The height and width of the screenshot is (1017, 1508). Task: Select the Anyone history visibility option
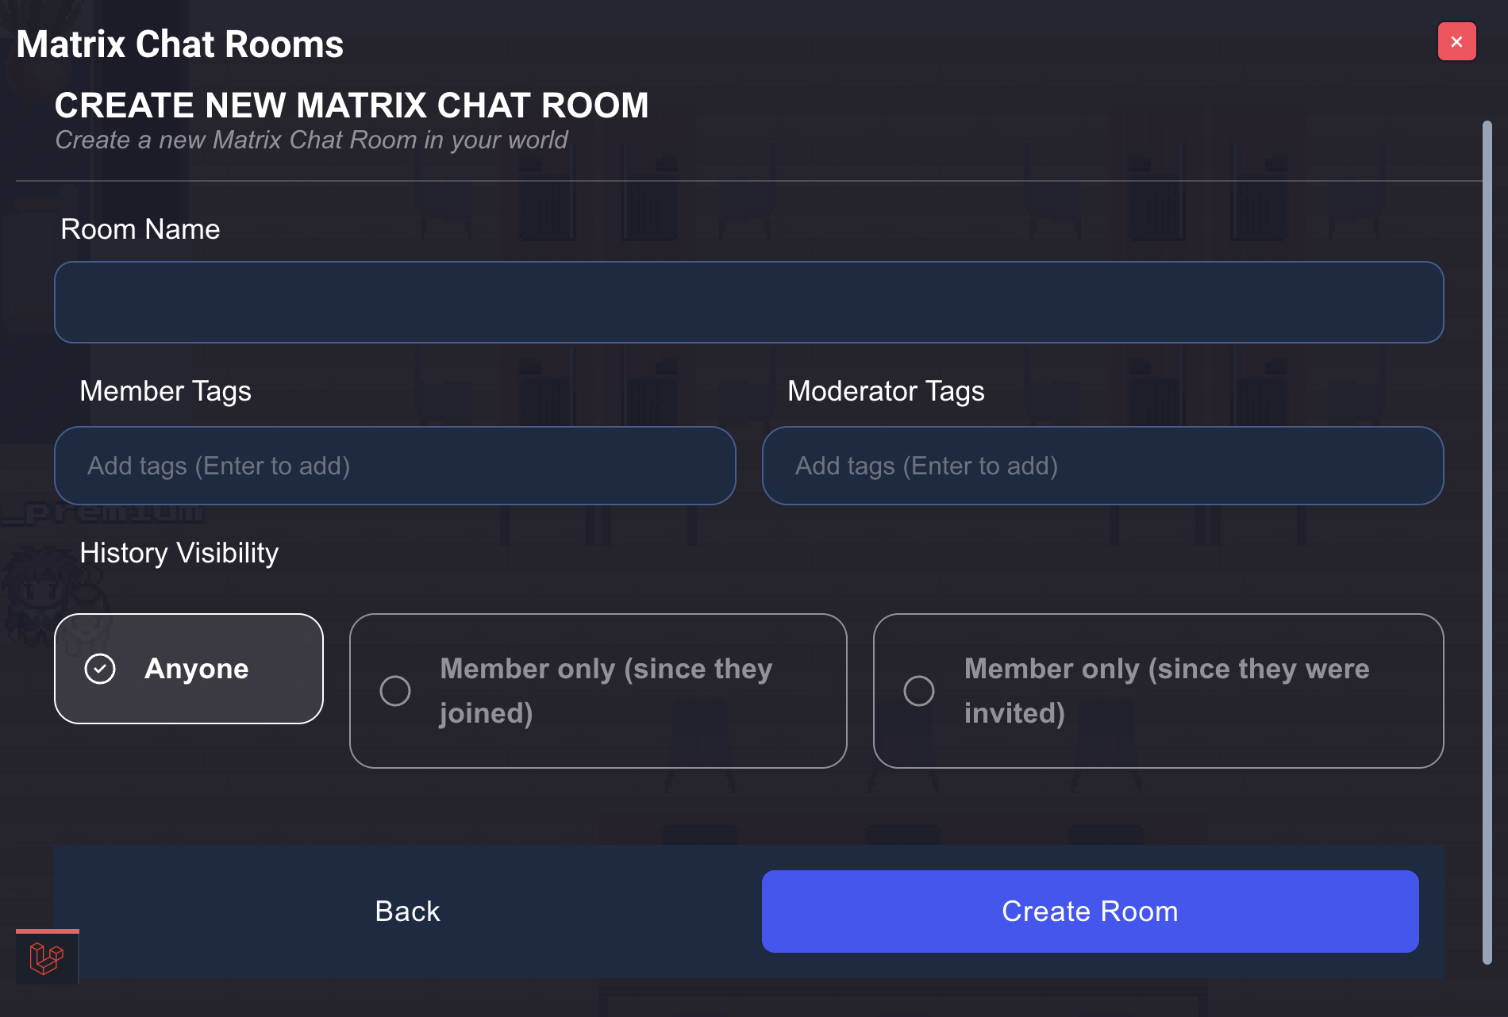[x=188, y=669]
